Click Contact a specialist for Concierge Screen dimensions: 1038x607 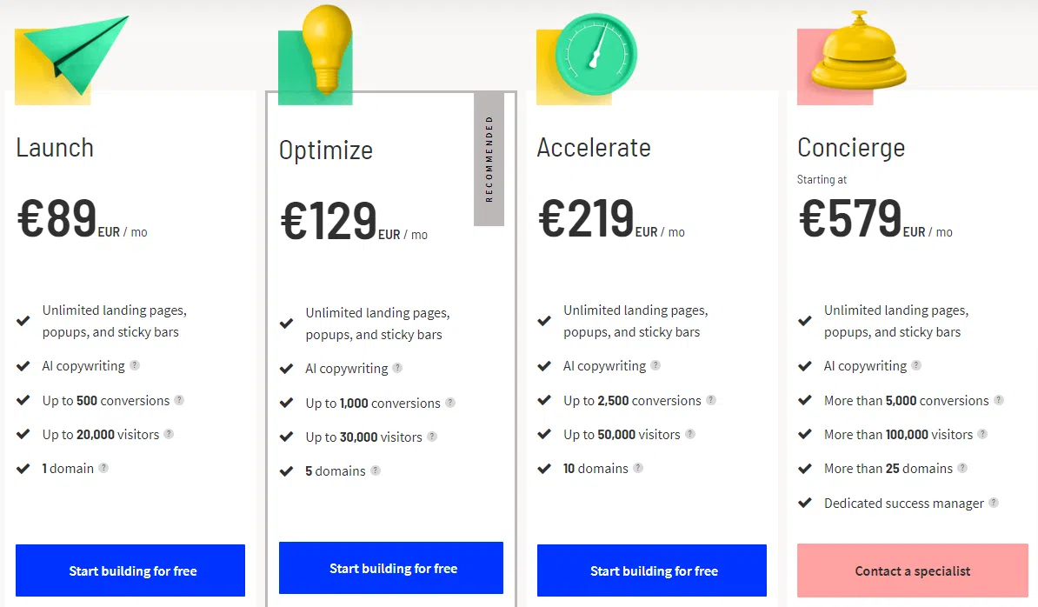[x=912, y=571]
